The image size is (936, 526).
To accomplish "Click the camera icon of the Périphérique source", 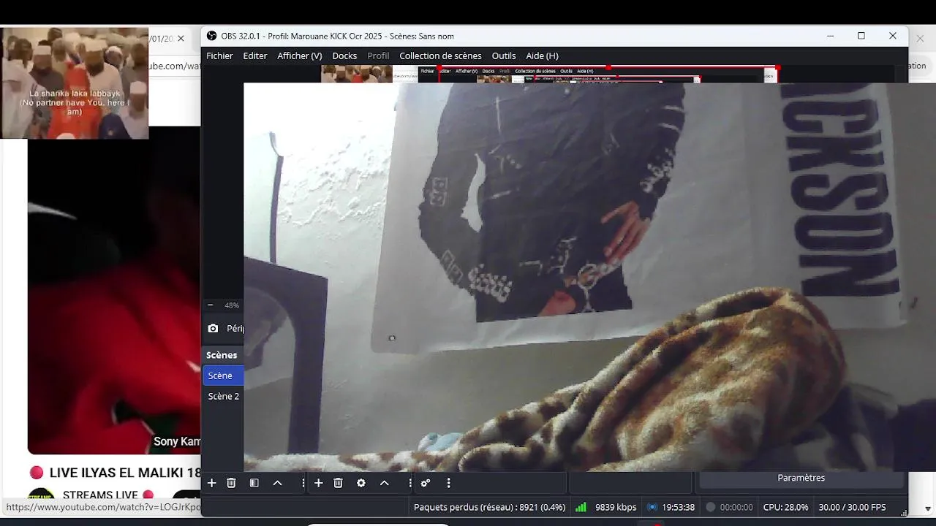I will point(213,329).
